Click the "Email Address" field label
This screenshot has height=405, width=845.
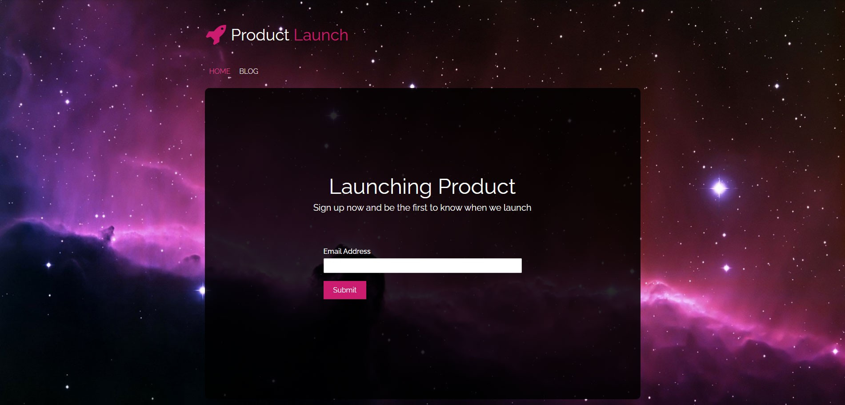coord(347,251)
